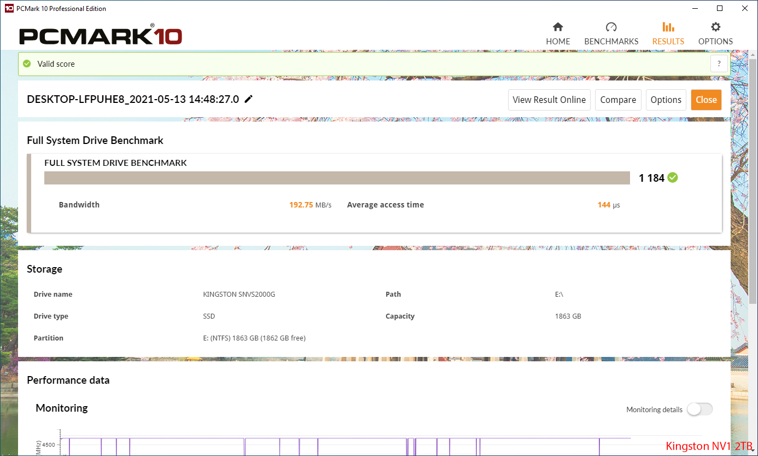The image size is (758, 456).
Task: Select the partition value E: (NTFS) 1863 GB
Action: pos(254,338)
